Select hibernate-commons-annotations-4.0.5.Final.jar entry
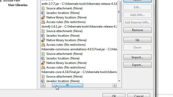173x97 pixels. (x=79, y=49)
